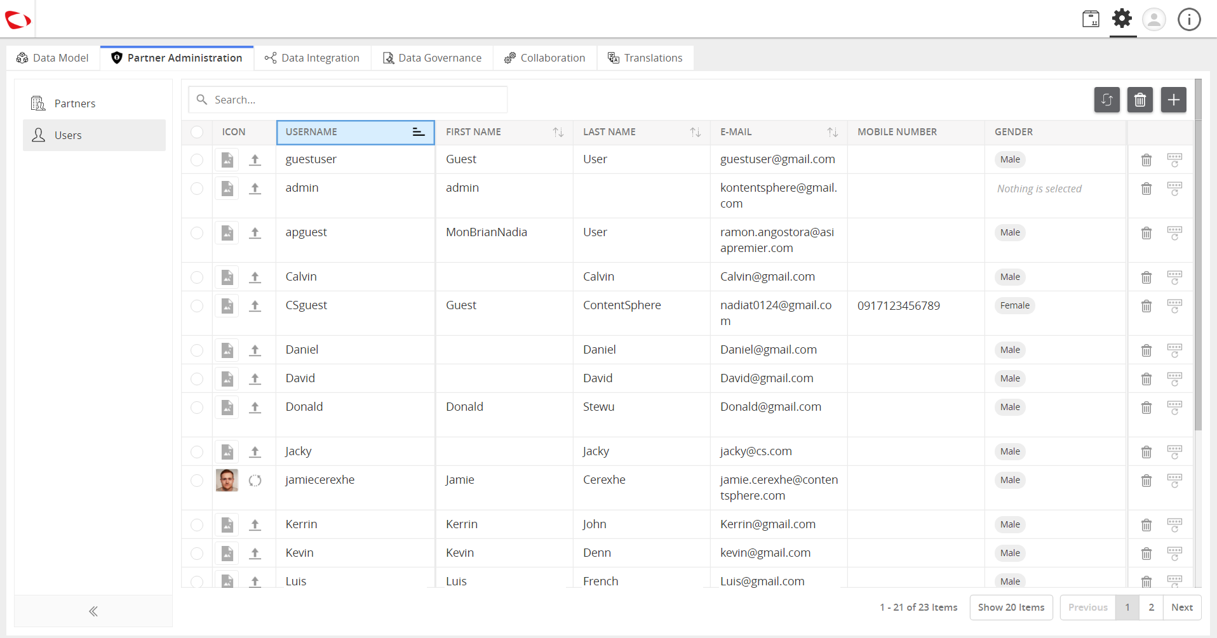Select the Jacky row checkbox

197,452
